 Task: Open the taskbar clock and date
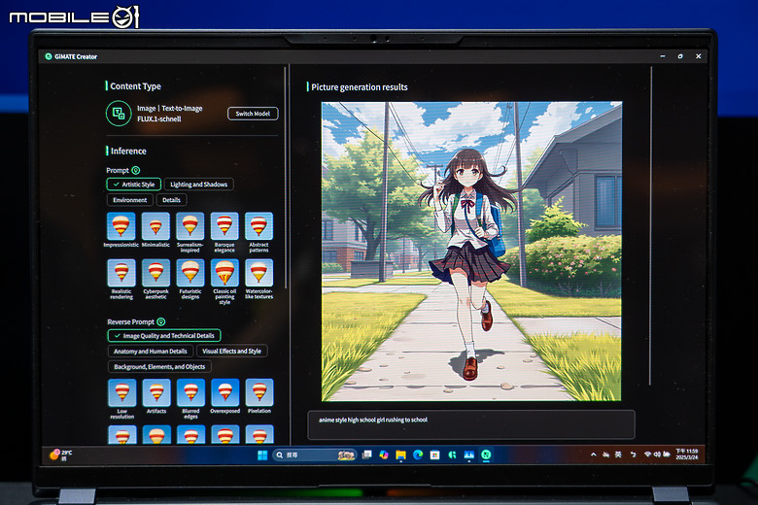point(686,454)
